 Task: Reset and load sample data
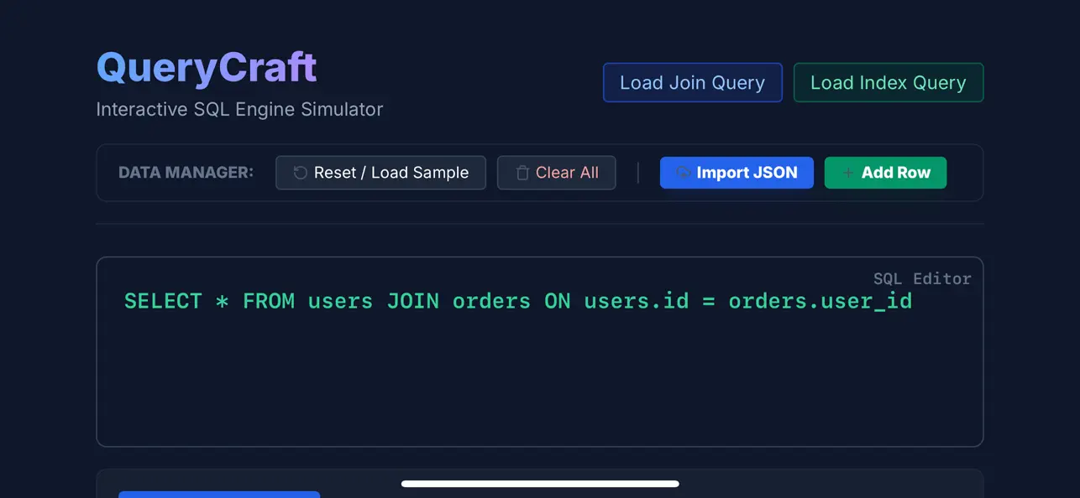[380, 173]
